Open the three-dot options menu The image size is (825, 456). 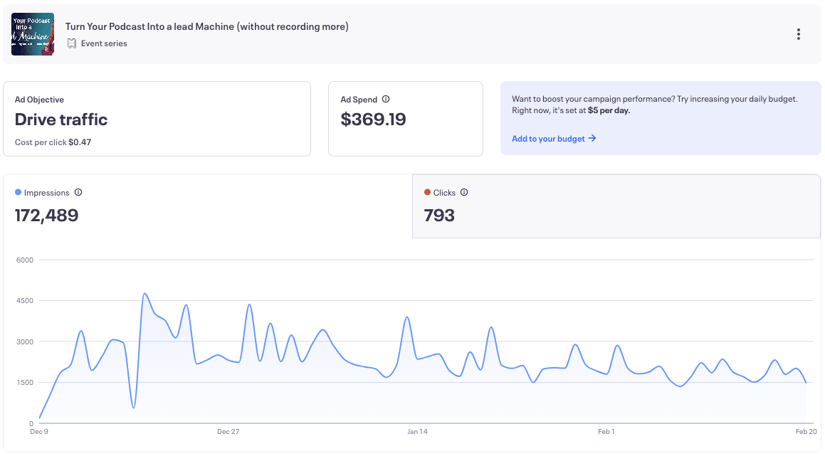click(799, 33)
